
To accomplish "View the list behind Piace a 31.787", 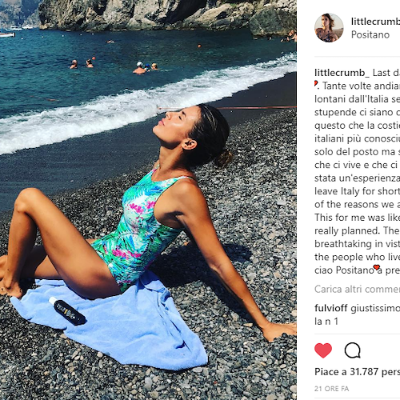I will point(358,372).
